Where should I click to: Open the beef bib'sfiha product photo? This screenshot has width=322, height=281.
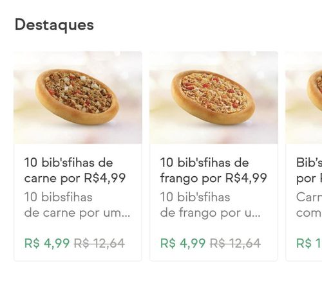click(x=78, y=98)
